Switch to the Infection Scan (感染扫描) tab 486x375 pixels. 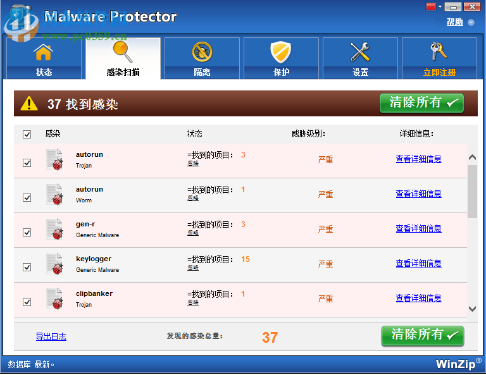123,58
